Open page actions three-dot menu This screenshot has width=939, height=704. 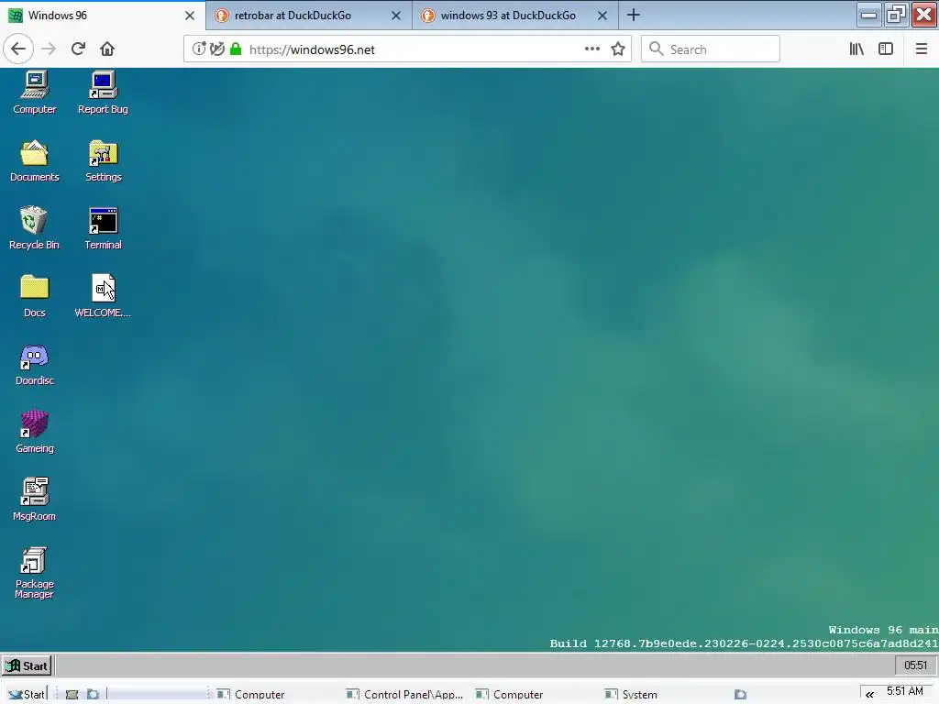click(592, 49)
